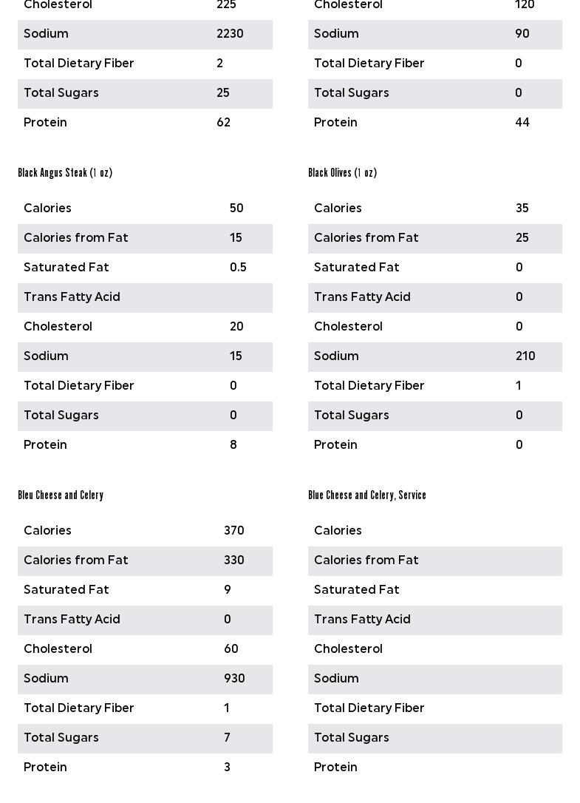Click Protein value 8 for Black Angus Steak
The width and height of the screenshot is (580, 803).
point(233,445)
